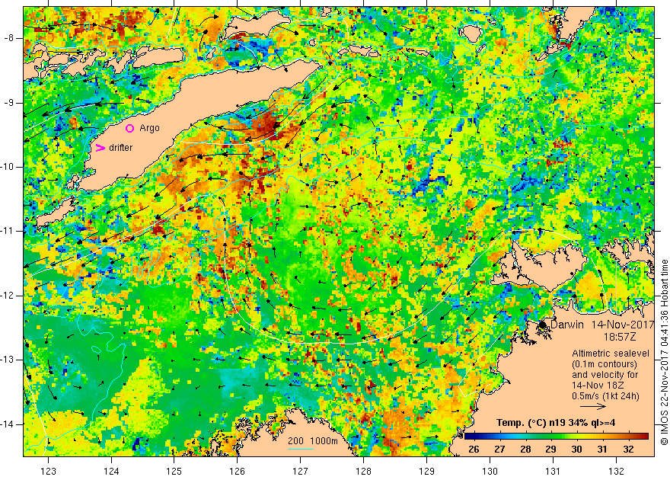This screenshot has height=480, width=670.
Task: Click the "(0.1m contours)" caption line
Action: pos(605,364)
